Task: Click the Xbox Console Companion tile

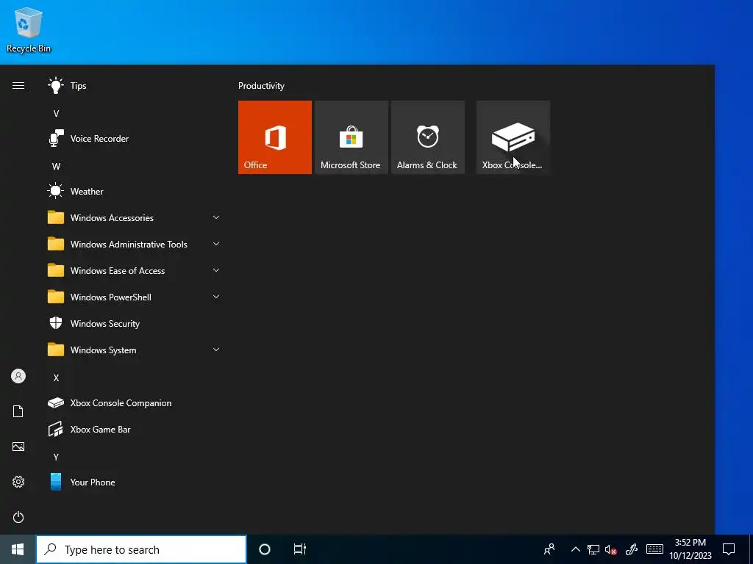Action: click(x=513, y=137)
